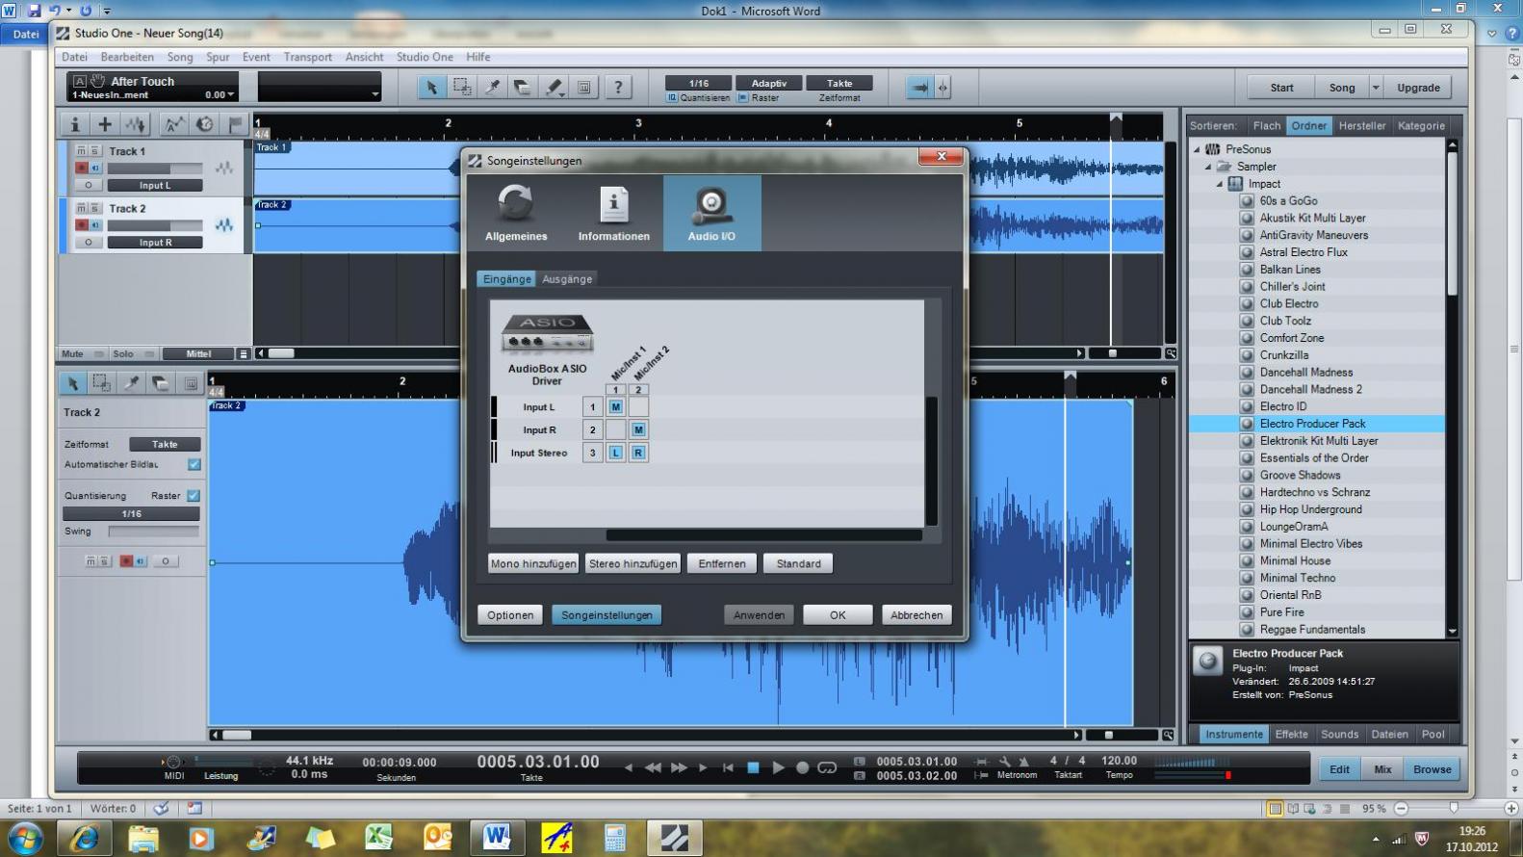The height and width of the screenshot is (857, 1523).
Task: Collapse the Sampler folder node
Action: pyautogui.click(x=1208, y=167)
